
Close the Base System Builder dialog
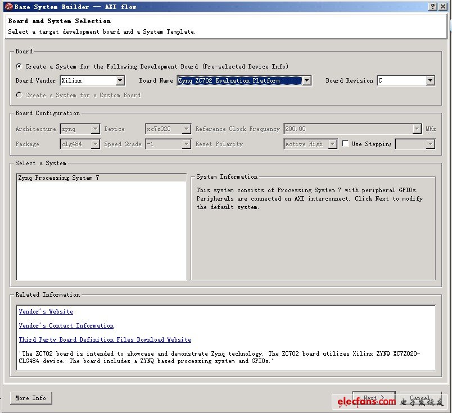(444, 6)
